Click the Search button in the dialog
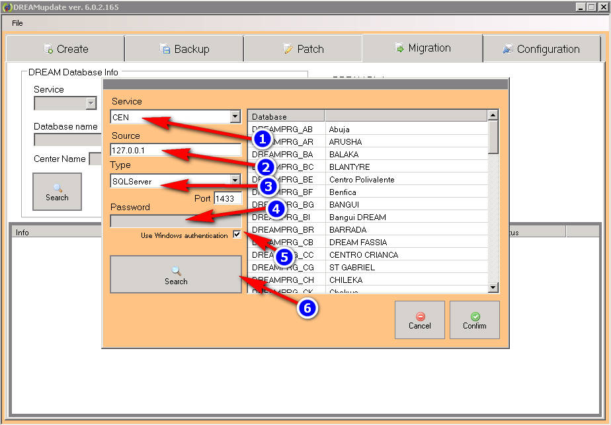 [x=176, y=274]
